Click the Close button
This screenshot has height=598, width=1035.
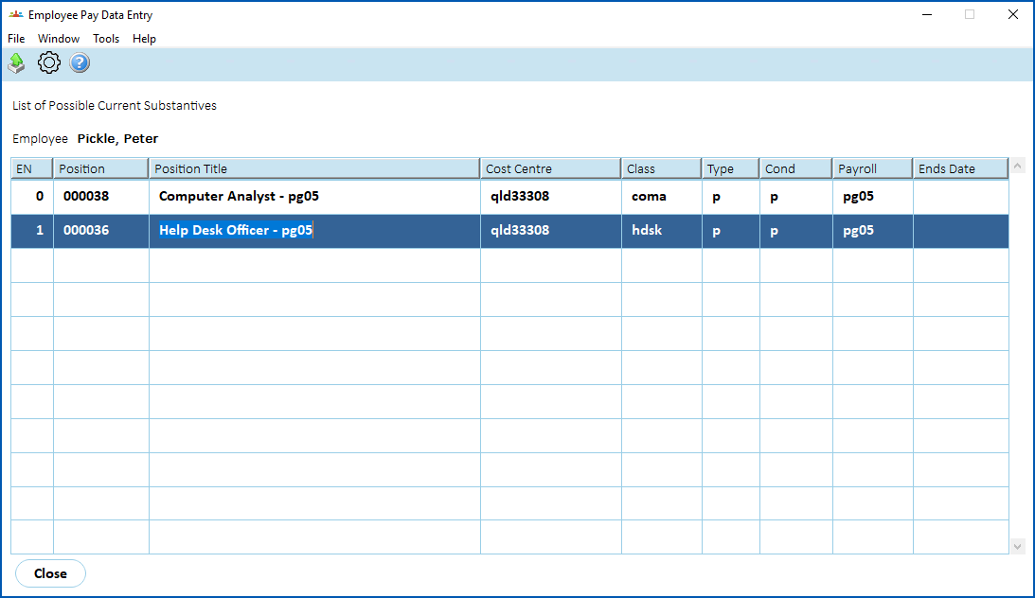click(x=50, y=573)
